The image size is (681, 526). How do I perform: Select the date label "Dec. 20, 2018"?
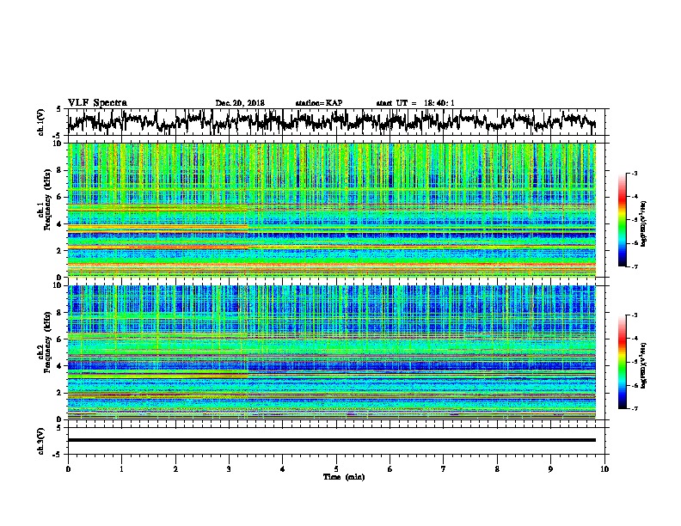[x=240, y=103]
